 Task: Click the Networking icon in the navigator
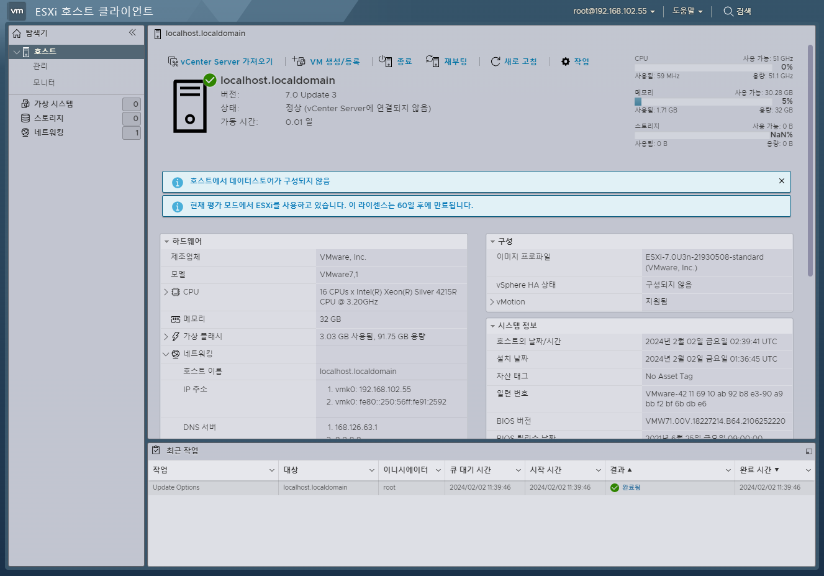[25, 132]
